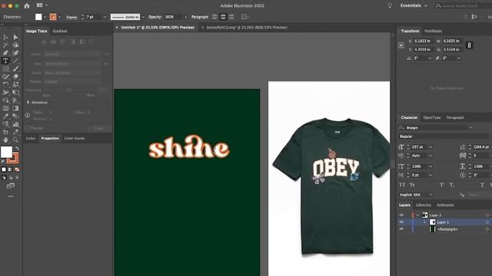This screenshot has height=276, width=492.
Task: Select the Mesh tool
Action: click(5, 108)
